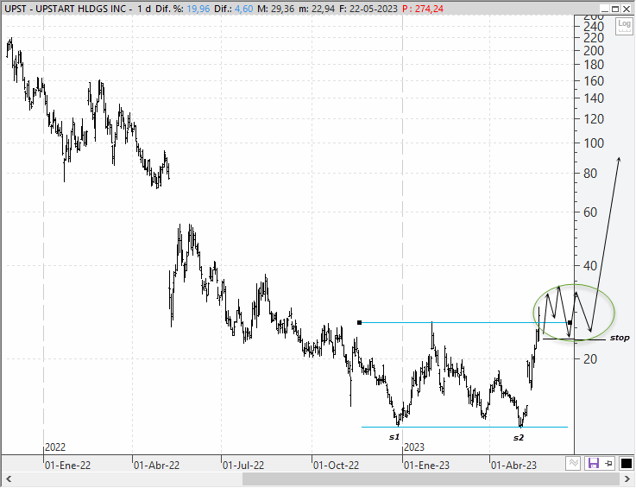Click the 220 price axis label
Image resolution: width=636 pixels, height=488 pixels.
(594, 38)
